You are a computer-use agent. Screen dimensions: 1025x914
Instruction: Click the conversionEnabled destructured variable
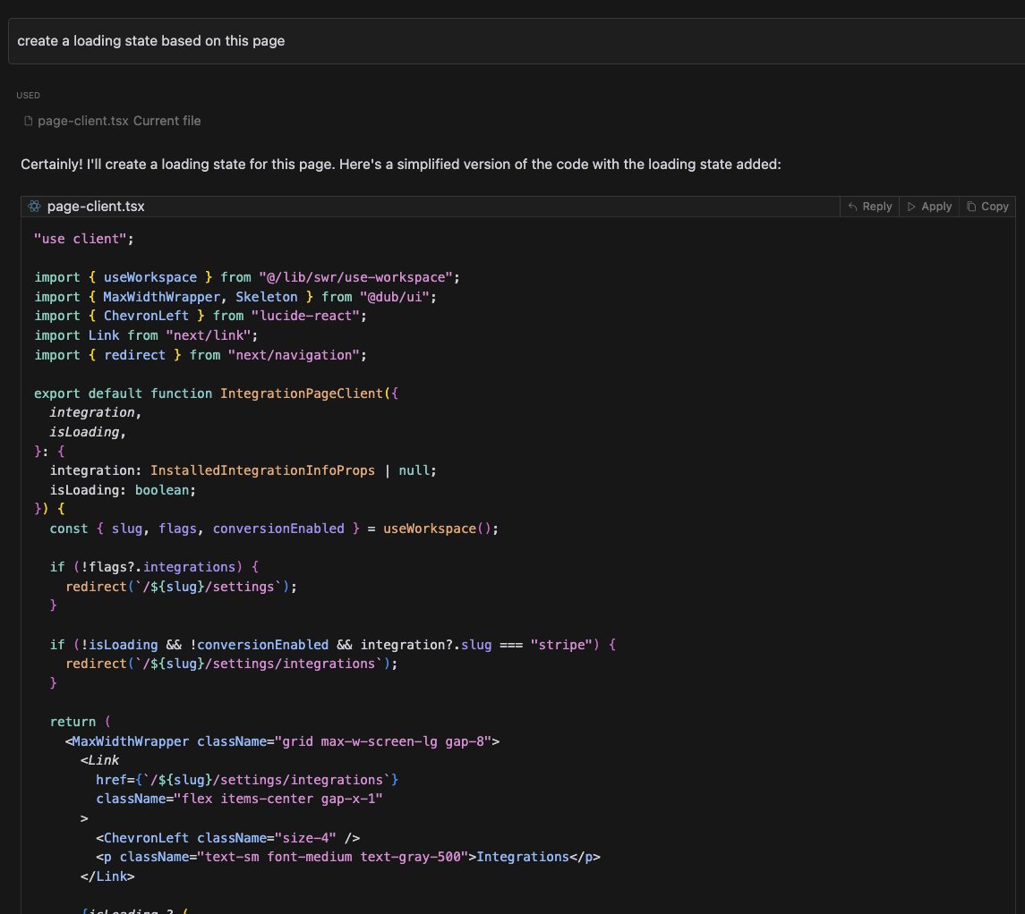click(278, 529)
